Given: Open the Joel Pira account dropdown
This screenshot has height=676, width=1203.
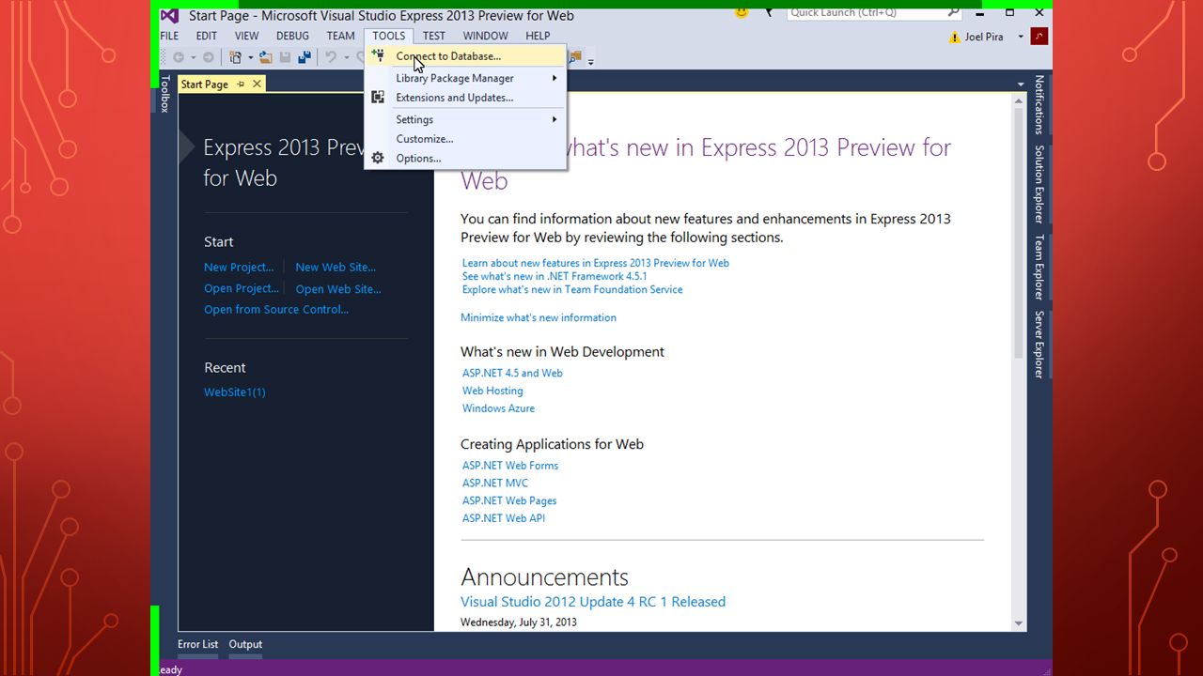Looking at the screenshot, I should point(1021,38).
